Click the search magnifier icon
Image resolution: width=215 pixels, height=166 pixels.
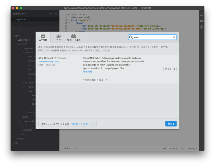point(131,37)
